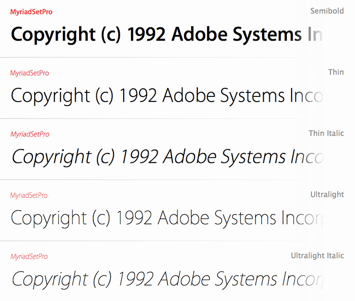Click "Adobe" in the Thin Italic preview

click(x=189, y=156)
